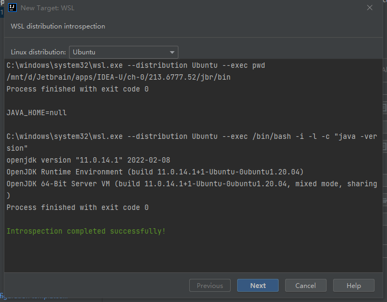Click the "--exec pwd" command line in output
387x302 pixels.
(136, 66)
